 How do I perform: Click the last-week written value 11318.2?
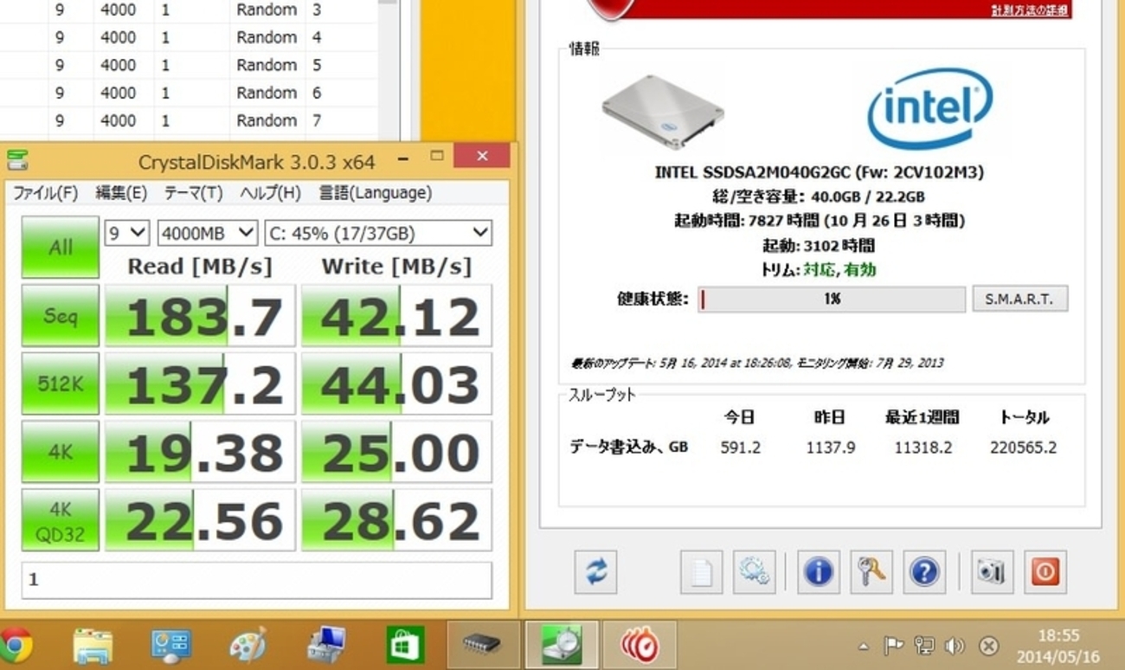click(x=923, y=448)
